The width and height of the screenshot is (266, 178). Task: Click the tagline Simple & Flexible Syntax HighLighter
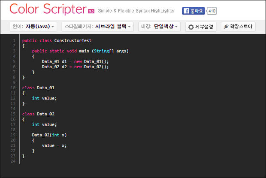(136, 11)
